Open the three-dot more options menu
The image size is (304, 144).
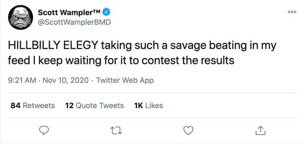(x=292, y=12)
